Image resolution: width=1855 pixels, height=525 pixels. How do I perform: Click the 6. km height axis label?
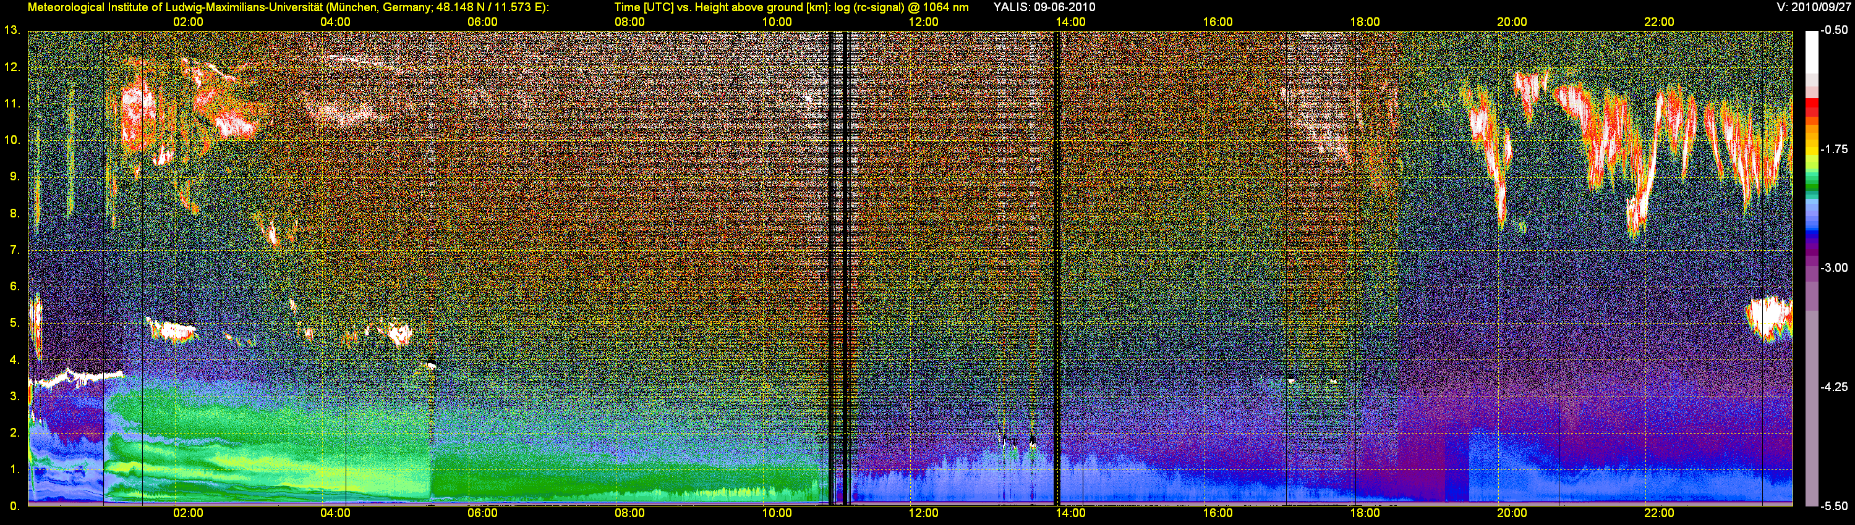pyautogui.click(x=14, y=287)
